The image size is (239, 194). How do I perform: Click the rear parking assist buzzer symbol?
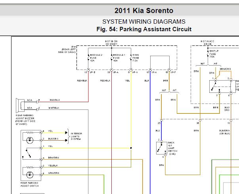click(20, 105)
